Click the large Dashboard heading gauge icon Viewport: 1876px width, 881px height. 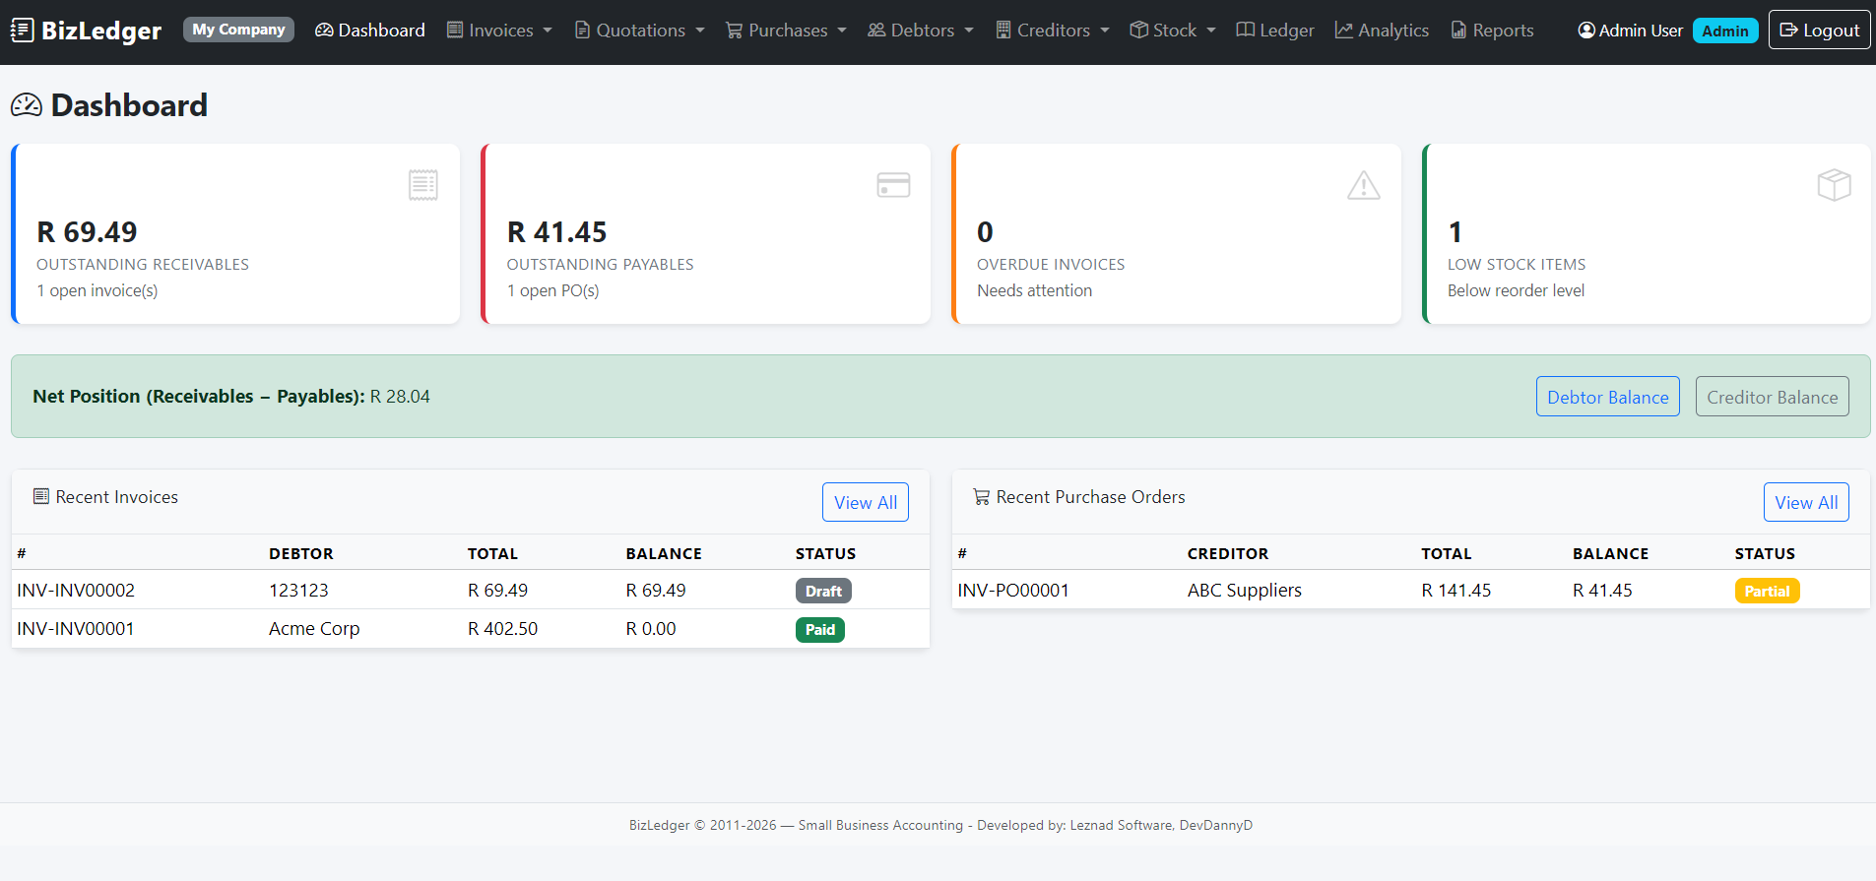(27, 105)
